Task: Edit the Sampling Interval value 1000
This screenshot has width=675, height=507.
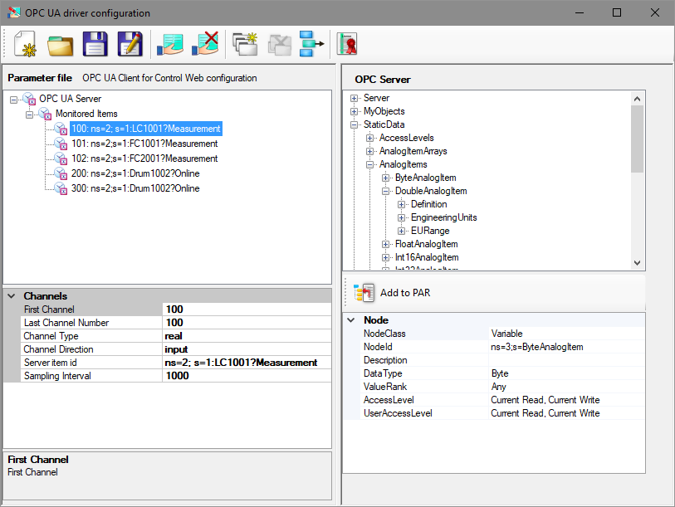Action: [247, 376]
